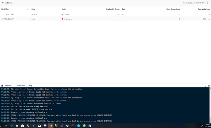211x128 pixels.
Task: Open Microsoft Word from the taskbar
Action: 90,126
